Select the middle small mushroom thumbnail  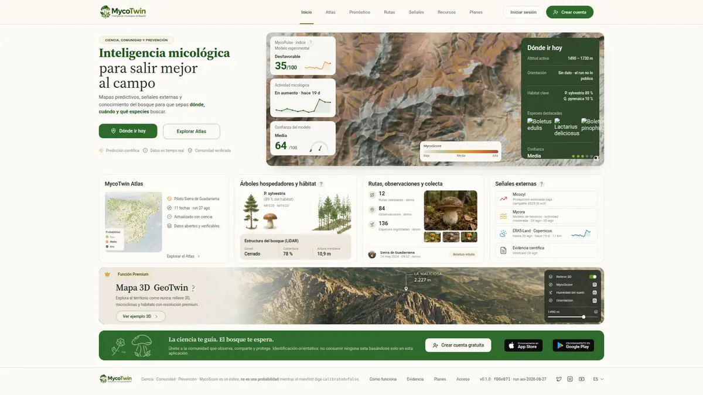pos(451,236)
